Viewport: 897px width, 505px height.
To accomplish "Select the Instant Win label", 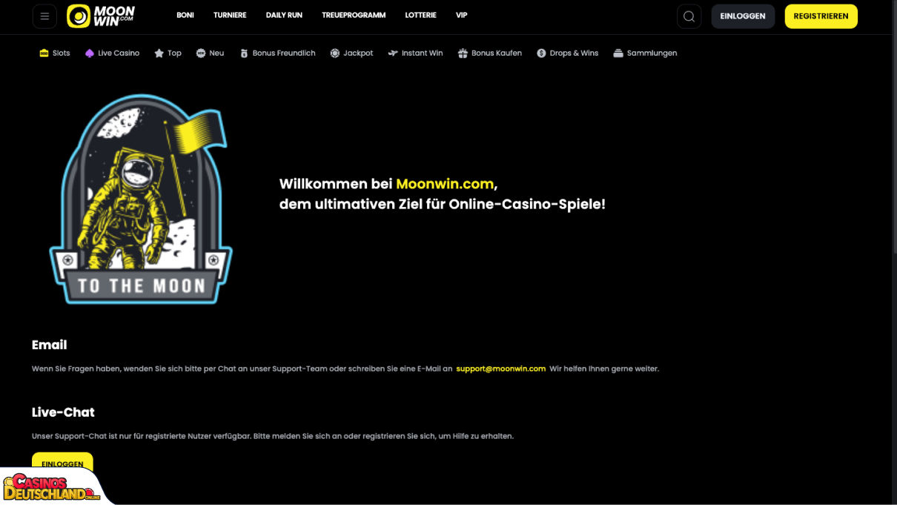I will tap(423, 53).
